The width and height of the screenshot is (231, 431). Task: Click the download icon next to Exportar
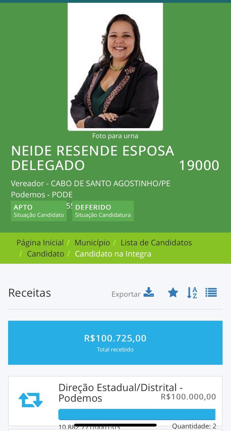point(148,292)
